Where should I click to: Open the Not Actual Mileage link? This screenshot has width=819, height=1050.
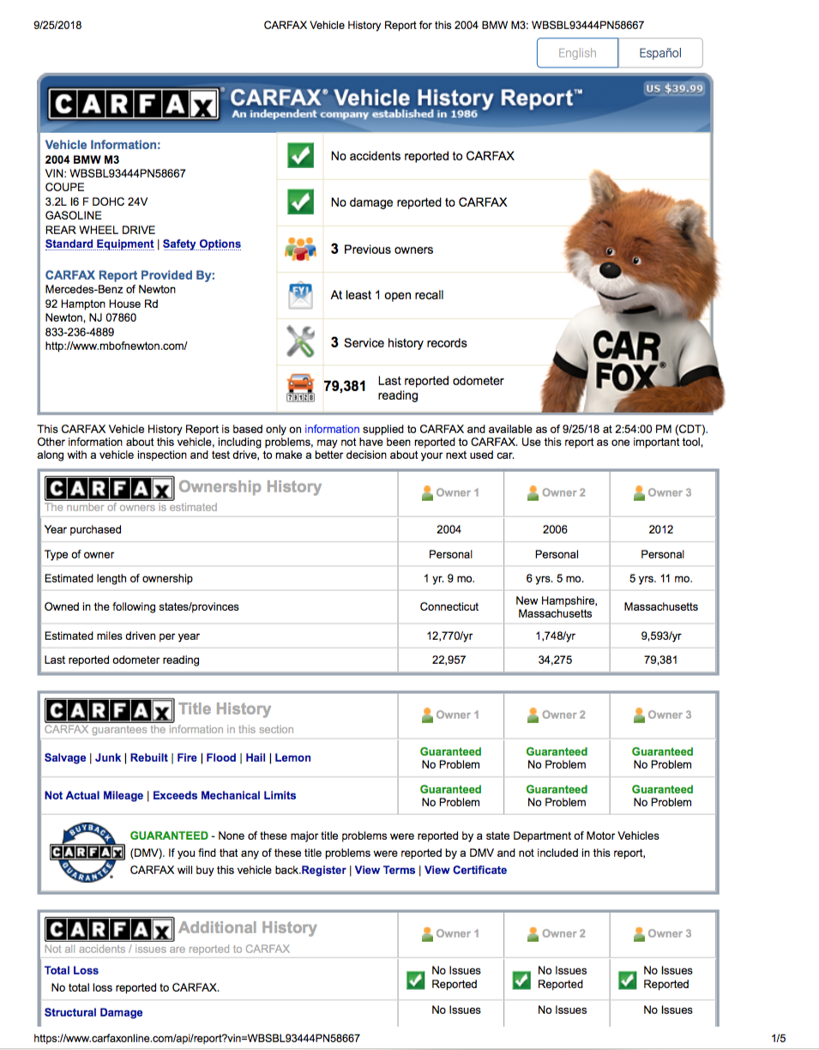click(x=93, y=796)
